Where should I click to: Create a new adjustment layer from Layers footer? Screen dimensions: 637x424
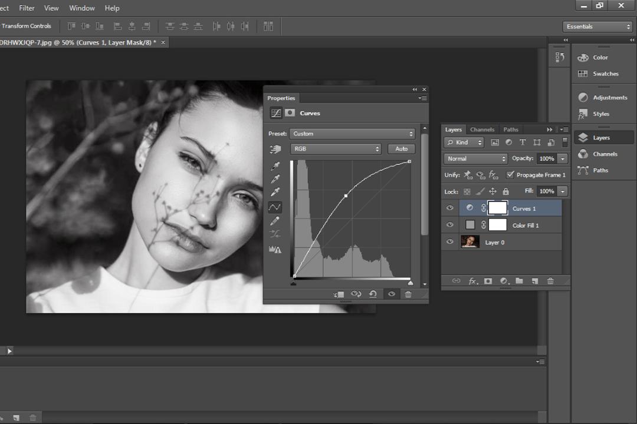(504, 281)
